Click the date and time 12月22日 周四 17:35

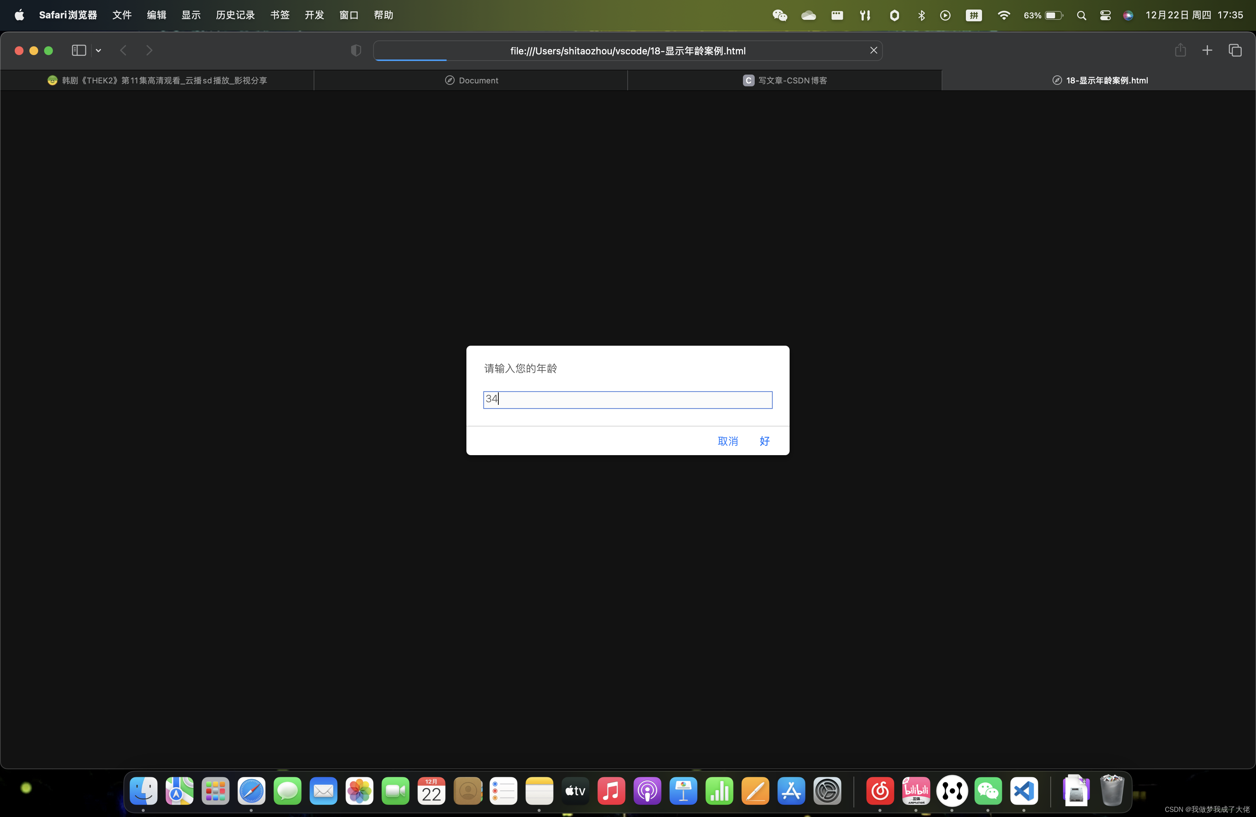pyautogui.click(x=1194, y=15)
